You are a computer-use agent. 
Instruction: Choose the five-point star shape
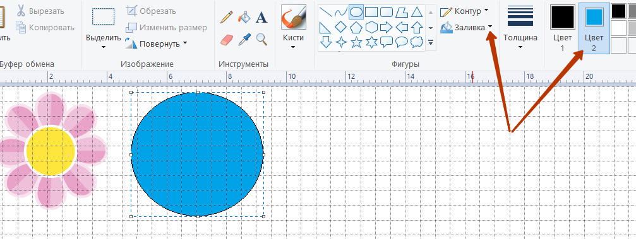click(x=356, y=42)
